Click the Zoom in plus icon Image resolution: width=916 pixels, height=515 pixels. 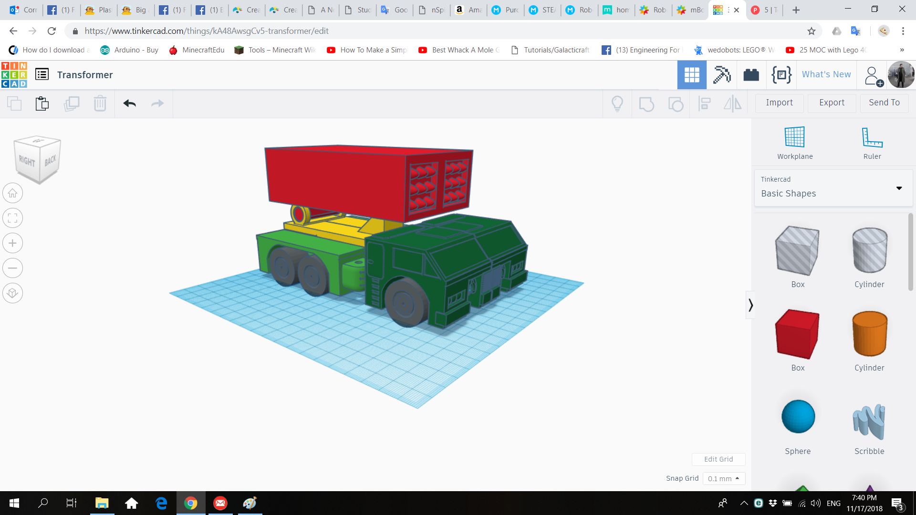[x=13, y=243]
